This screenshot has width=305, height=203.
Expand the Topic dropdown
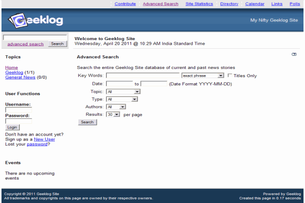(x=123, y=91)
